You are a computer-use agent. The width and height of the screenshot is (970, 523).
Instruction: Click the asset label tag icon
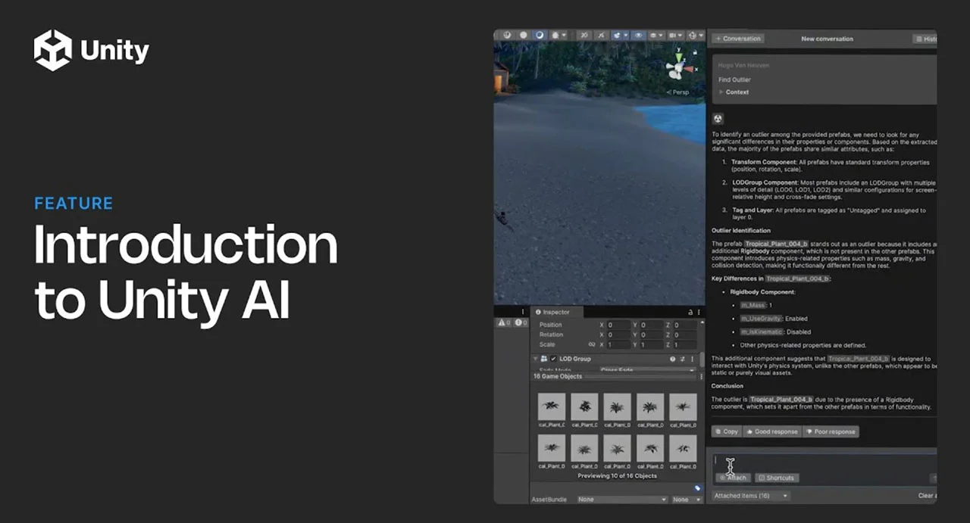point(698,488)
